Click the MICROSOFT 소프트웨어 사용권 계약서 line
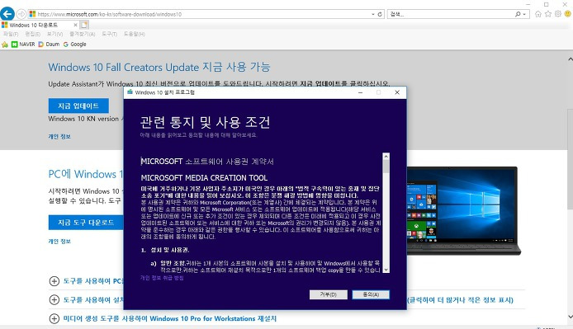This screenshot has width=573, height=329. click(207, 162)
